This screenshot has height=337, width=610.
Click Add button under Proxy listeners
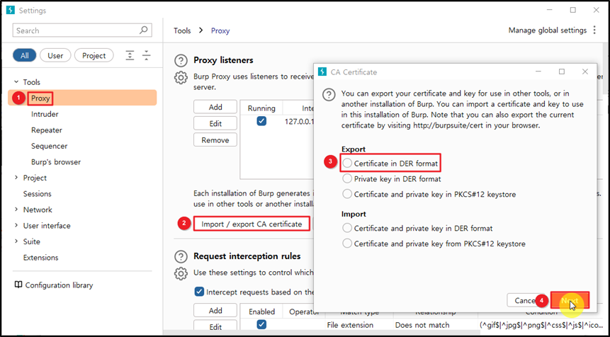pyautogui.click(x=215, y=107)
